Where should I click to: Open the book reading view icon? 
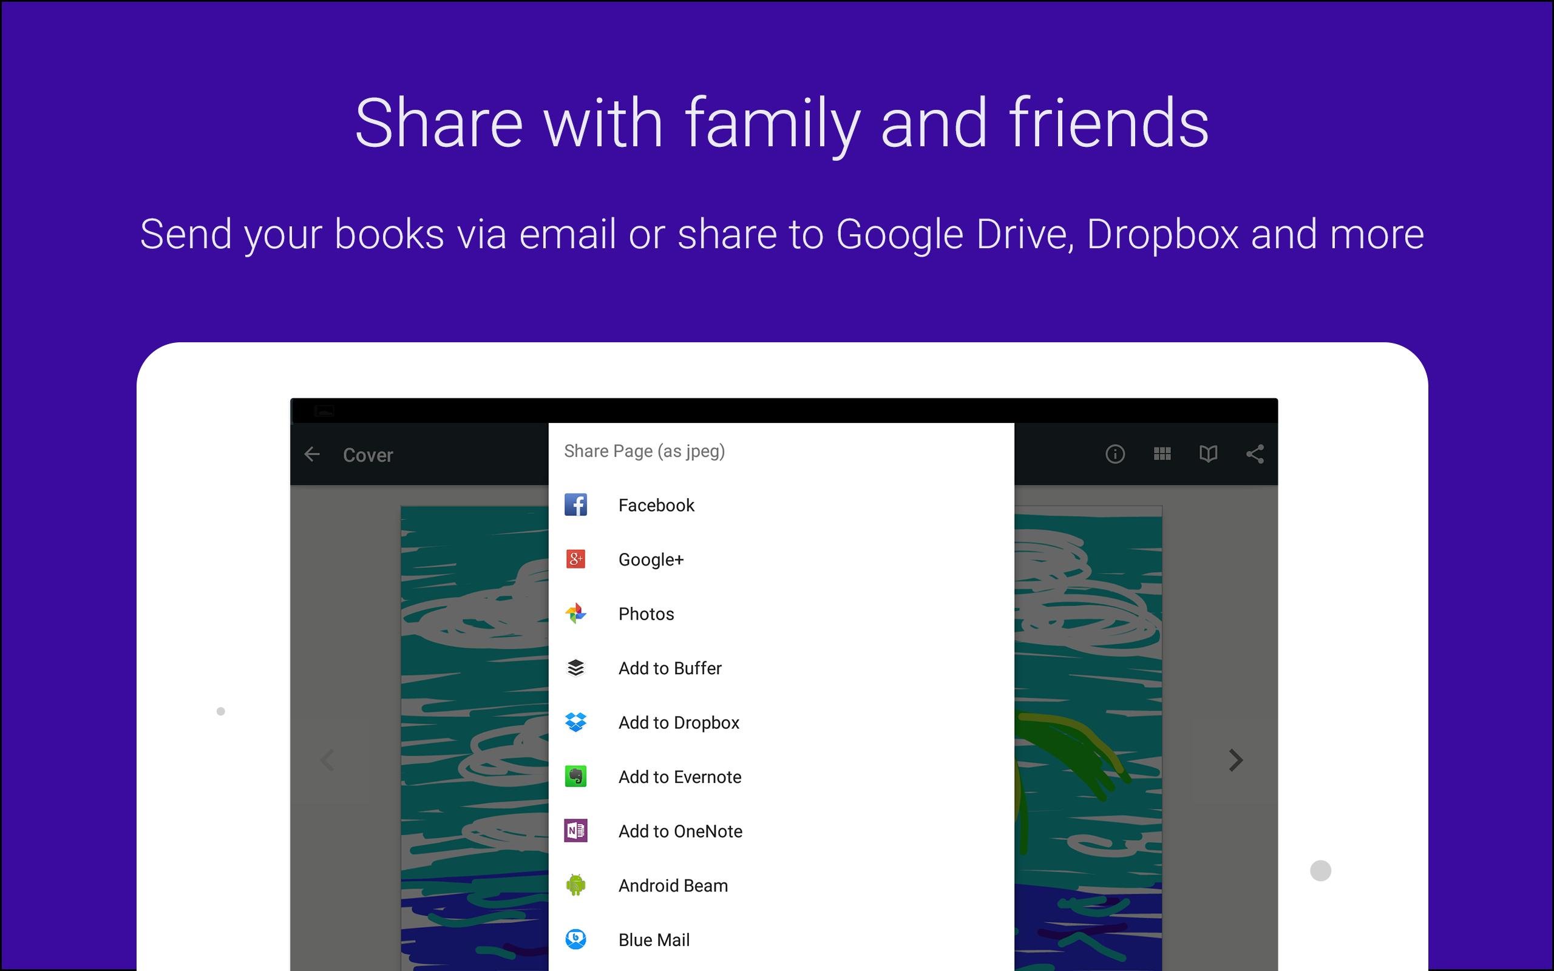tap(1208, 454)
